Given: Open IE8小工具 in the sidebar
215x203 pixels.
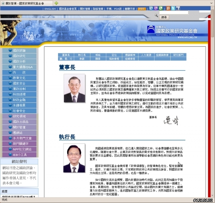Looking at the screenshot, I should (19, 155).
